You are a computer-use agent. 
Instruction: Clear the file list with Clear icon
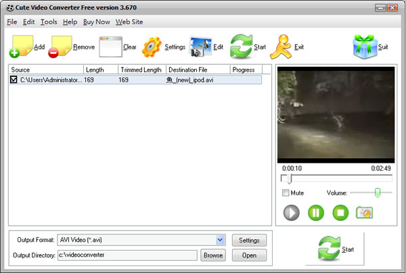(110, 47)
